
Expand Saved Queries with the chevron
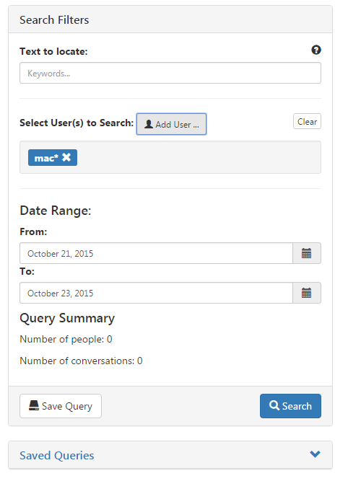point(315,454)
